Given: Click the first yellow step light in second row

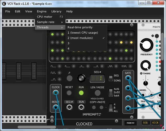Looking at the screenshot, I should [121, 42].
